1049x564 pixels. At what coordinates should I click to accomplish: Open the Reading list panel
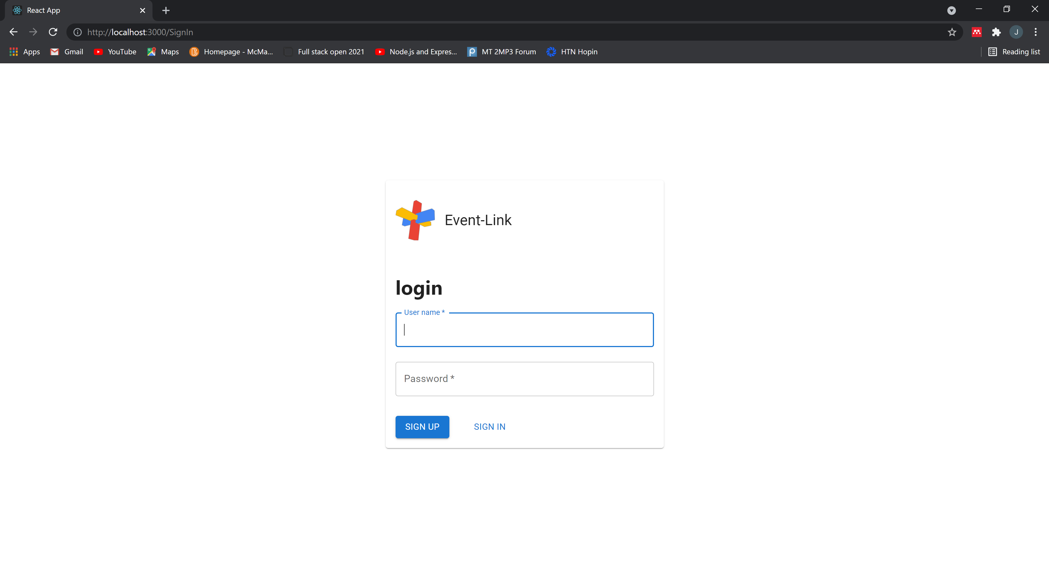pyautogui.click(x=1014, y=52)
